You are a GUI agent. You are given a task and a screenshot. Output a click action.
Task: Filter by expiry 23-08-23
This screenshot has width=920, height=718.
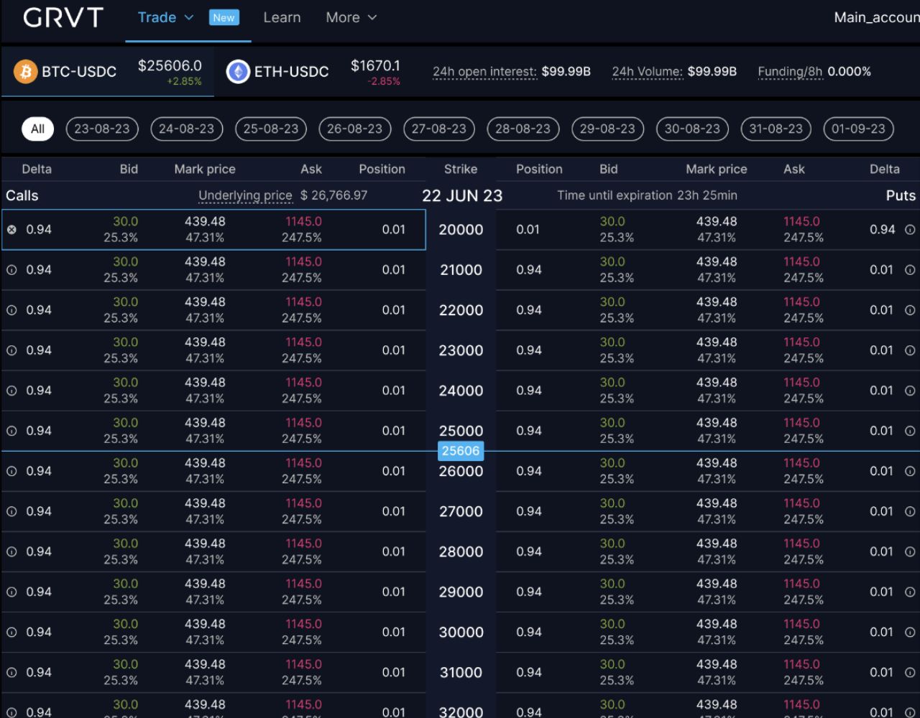pos(102,129)
